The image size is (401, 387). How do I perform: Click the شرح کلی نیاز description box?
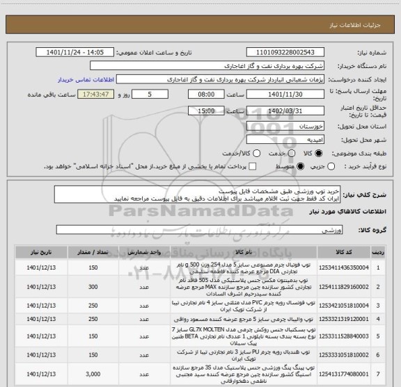point(197,195)
